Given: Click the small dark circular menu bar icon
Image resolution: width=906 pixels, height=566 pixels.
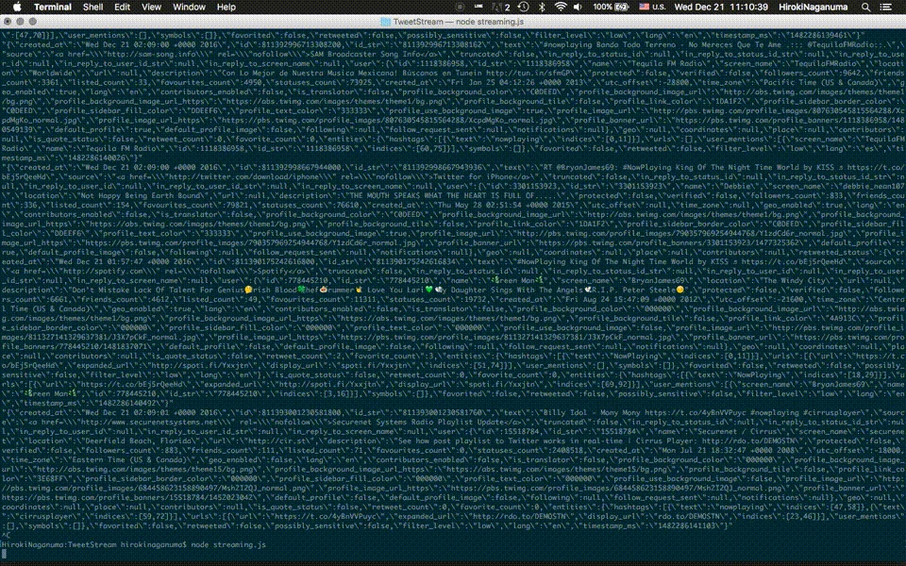Looking at the screenshot, I should point(460,7).
